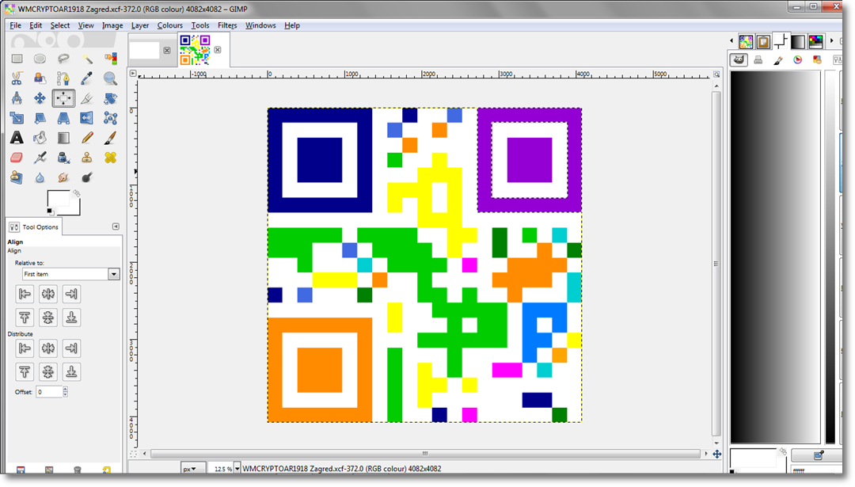Open the Colours menu
This screenshot has width=855, height=487.
[x=169, y=25]
